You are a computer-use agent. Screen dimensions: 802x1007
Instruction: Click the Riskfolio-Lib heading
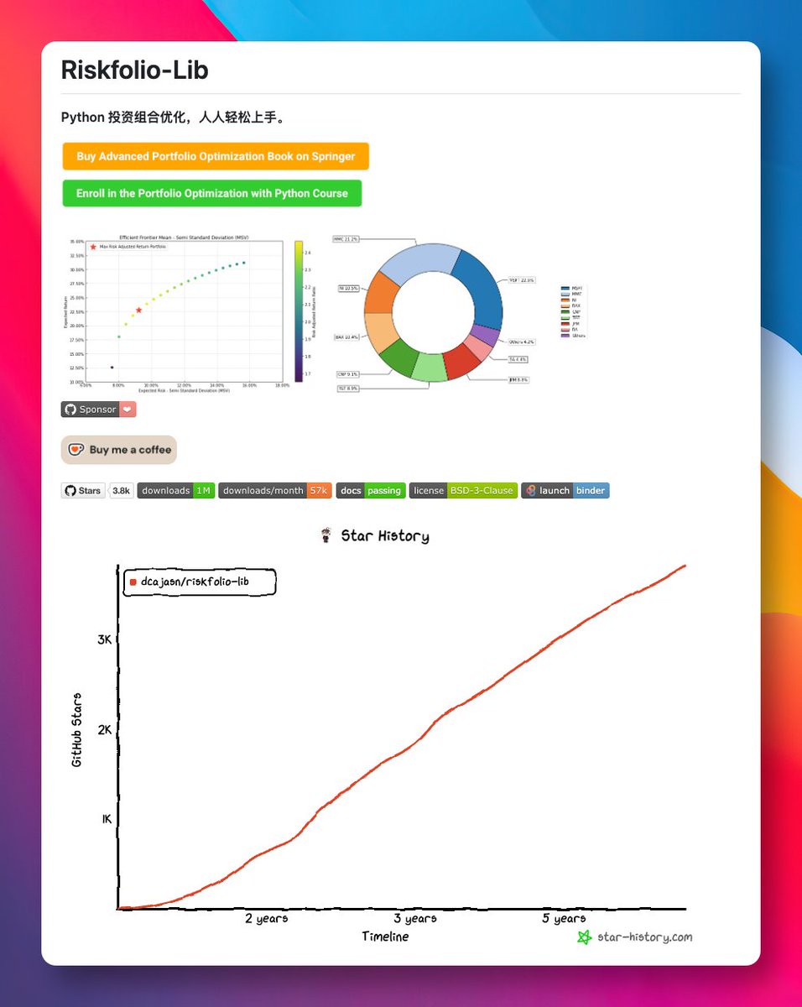pyautogui.click(x=134, y=70)
